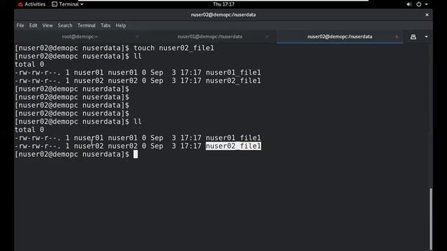447x251 pixels.
Task: Click the Terminal icon in the top bar
Action: point(54,4)
